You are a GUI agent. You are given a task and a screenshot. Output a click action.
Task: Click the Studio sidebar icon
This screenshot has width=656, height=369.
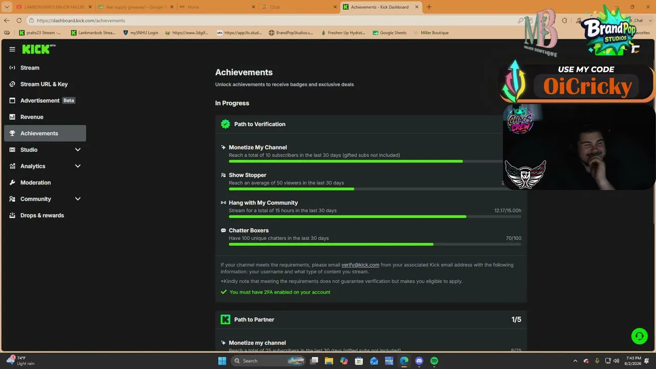pos(12,150)
